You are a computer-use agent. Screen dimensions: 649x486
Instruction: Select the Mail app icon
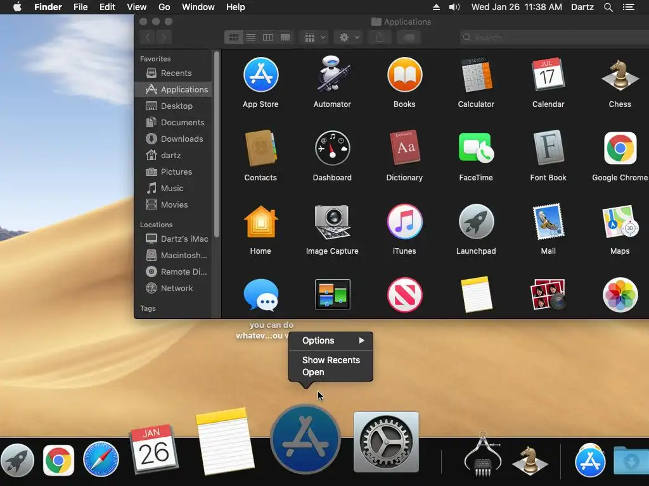(548, 221)
